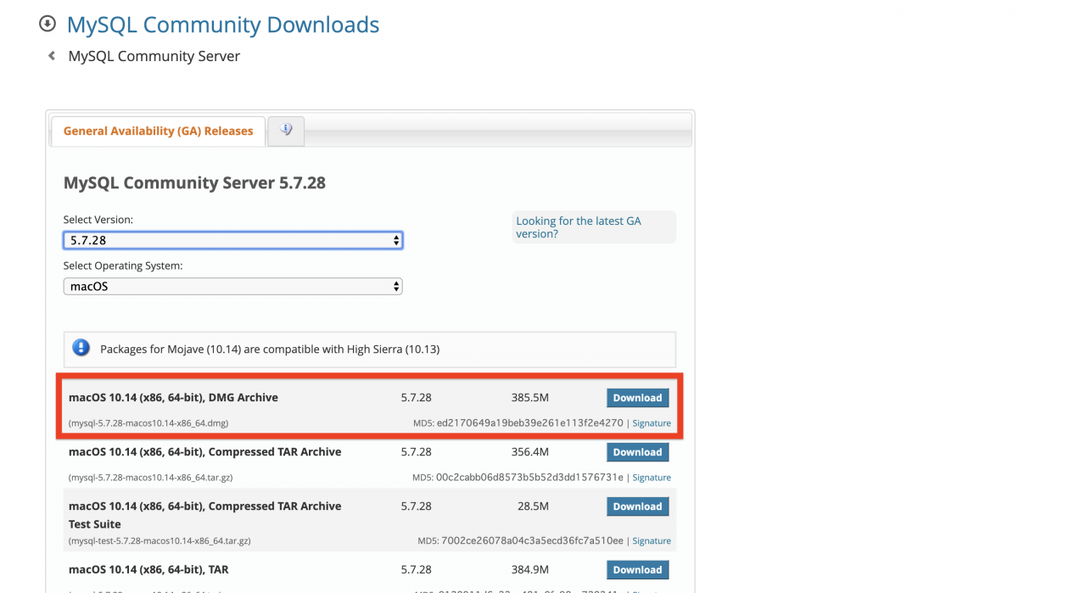The image size is (1086, 593).
Task: Open the 'Looking for the latest GA version?' link
Action: (578, 227)
